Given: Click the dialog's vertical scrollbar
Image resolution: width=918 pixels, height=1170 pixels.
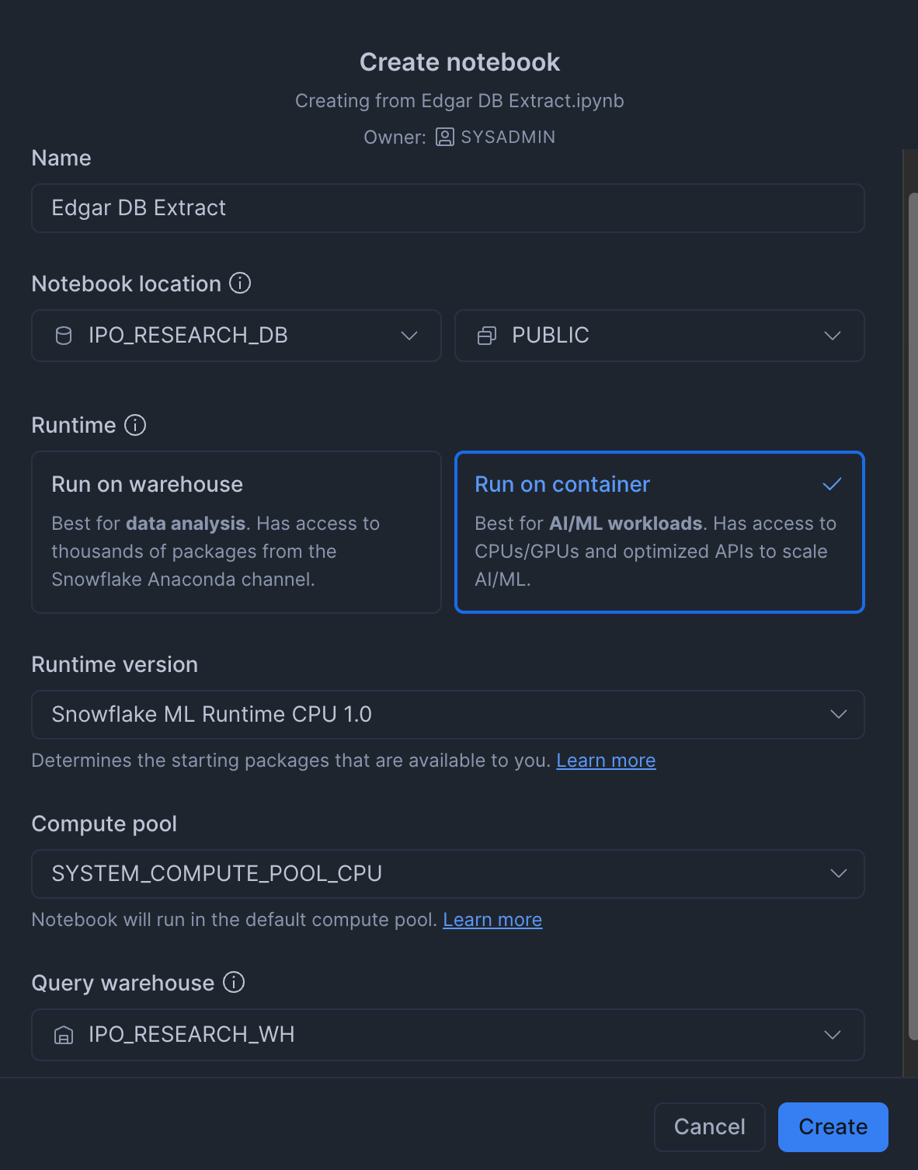Looking at the screenshot, I should tap(913, 614).
